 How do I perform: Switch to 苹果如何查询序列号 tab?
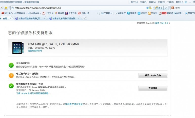[30, 18]
